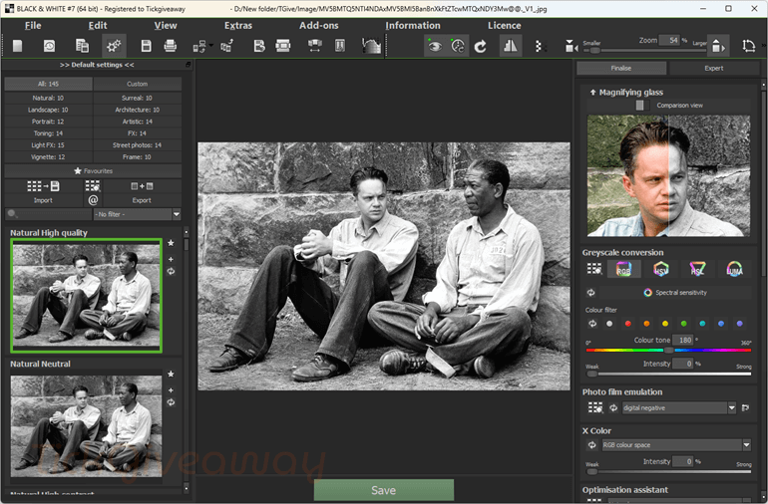Select the HSV greyscale conversion mode
The image size is (768, 504).
(x=660, y=269)
